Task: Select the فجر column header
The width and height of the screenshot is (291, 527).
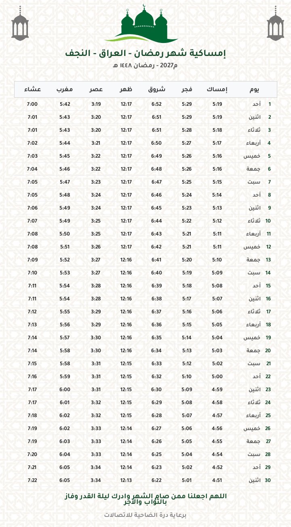Action: click(x=186, y=90)
